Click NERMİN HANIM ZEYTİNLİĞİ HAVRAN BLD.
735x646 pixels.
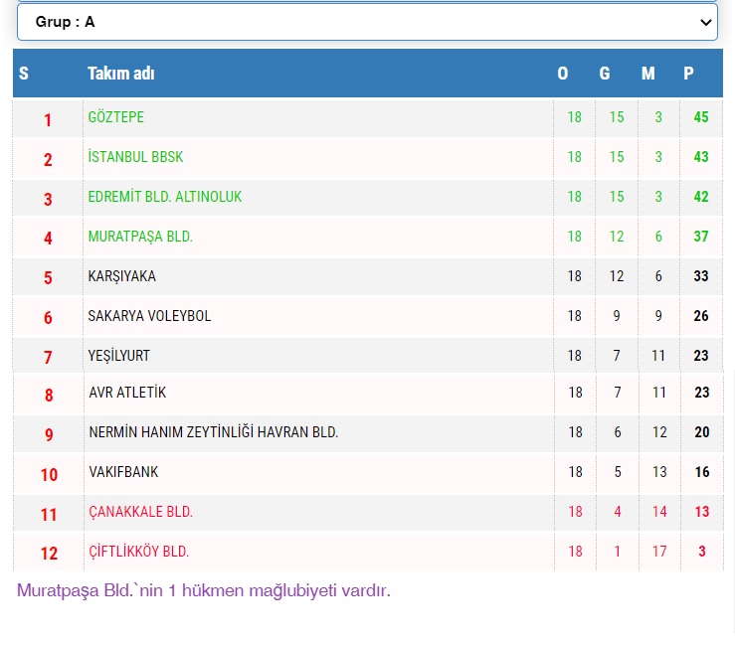click(x=214, y=432)
